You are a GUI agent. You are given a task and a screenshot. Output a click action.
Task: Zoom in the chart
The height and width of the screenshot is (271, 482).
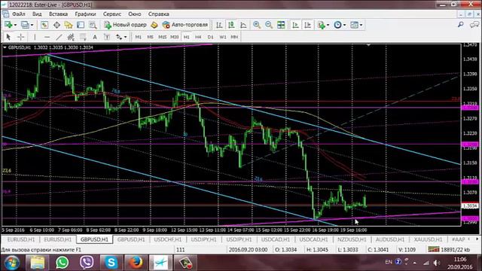coord(257,25)
